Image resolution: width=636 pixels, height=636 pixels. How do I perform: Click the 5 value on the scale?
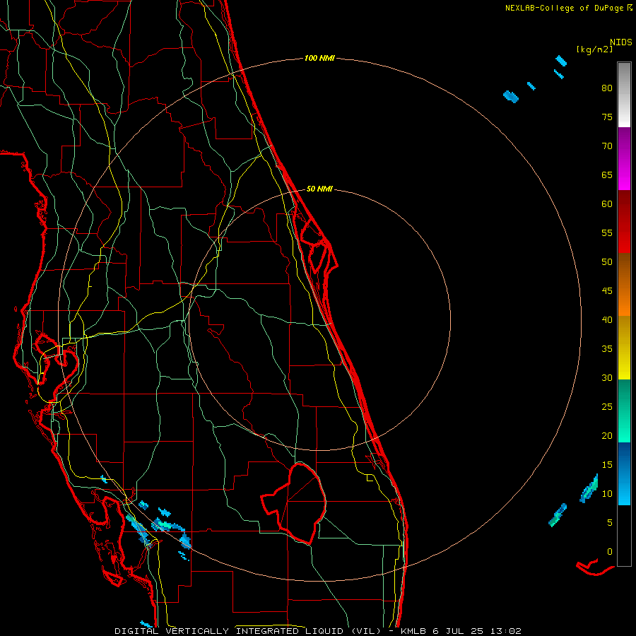click(610, 523)
